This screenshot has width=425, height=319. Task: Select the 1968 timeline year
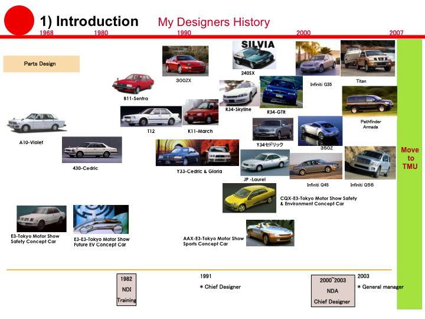coord(47,33)
